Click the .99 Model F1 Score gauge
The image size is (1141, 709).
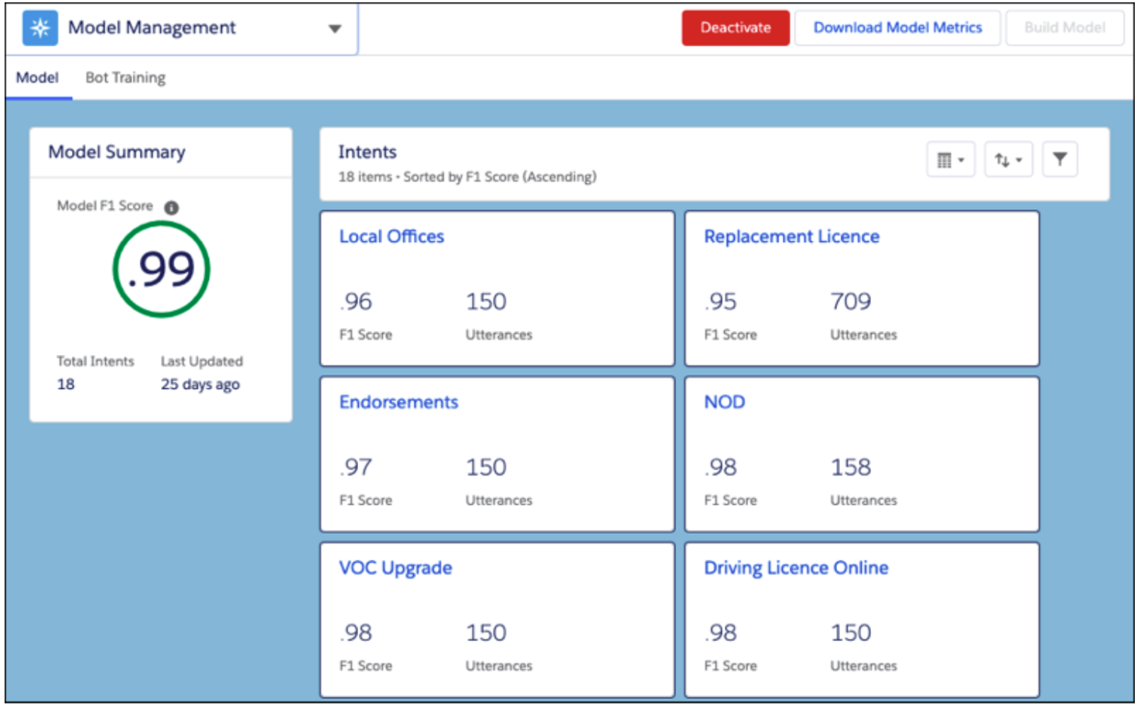162,270
